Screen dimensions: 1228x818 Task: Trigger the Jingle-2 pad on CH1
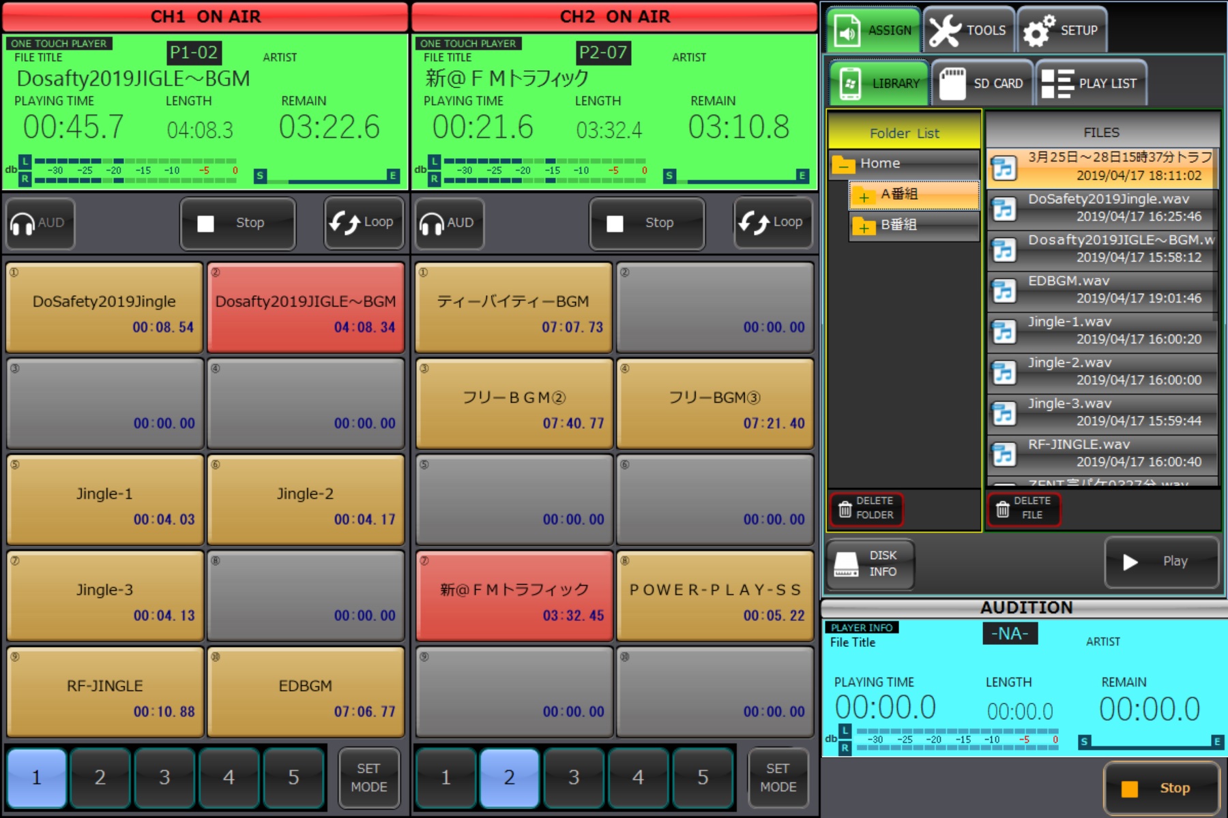point(305,500)
